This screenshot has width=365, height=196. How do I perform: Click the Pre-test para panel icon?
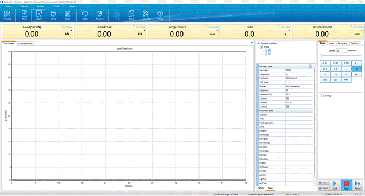point(310,66)
